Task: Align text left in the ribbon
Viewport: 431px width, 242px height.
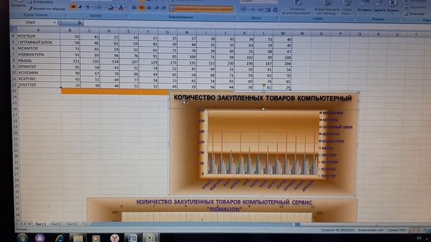Action: pos(134,7)
